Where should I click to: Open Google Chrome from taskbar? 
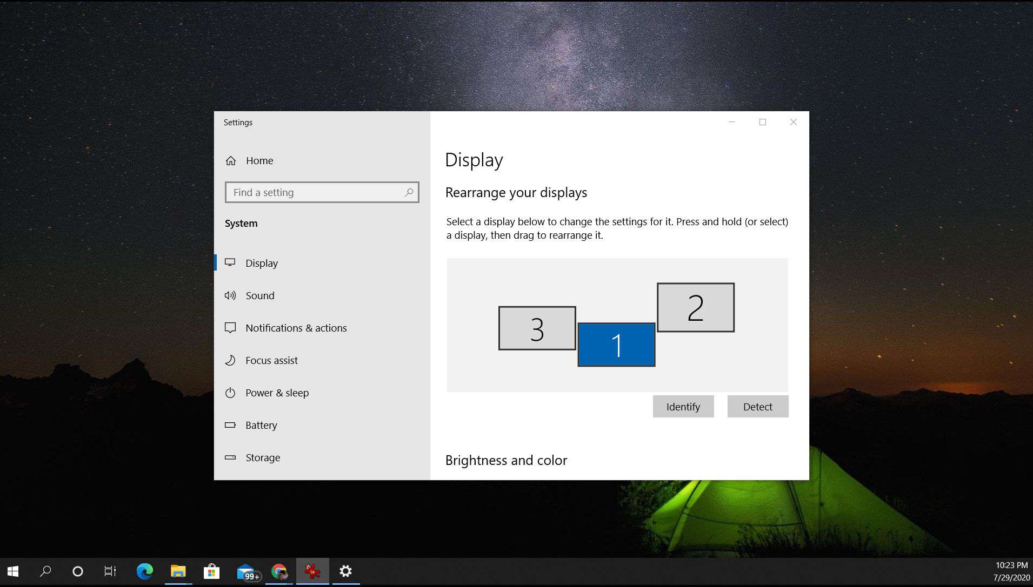pos(279,571)
